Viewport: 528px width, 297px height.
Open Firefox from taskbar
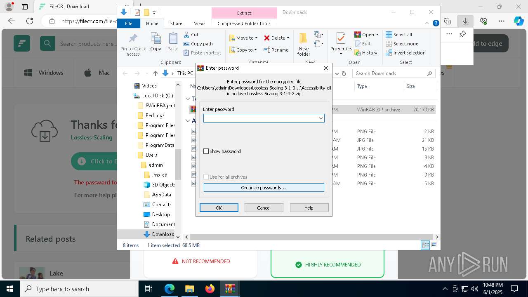[210, 289]
